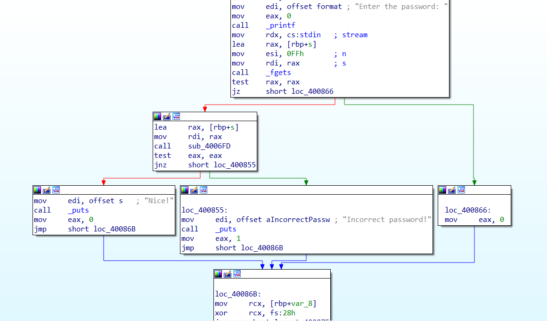
Task: Click the edit icon on the "Nice!" block
Action: click(x=47, y=190)
